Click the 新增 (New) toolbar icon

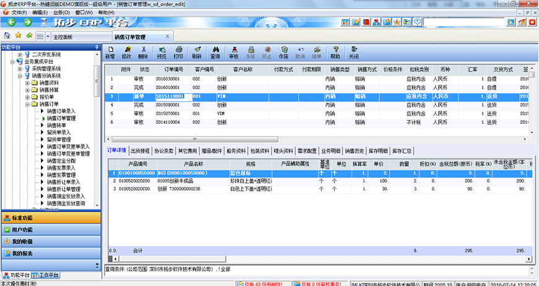point(110,52)
